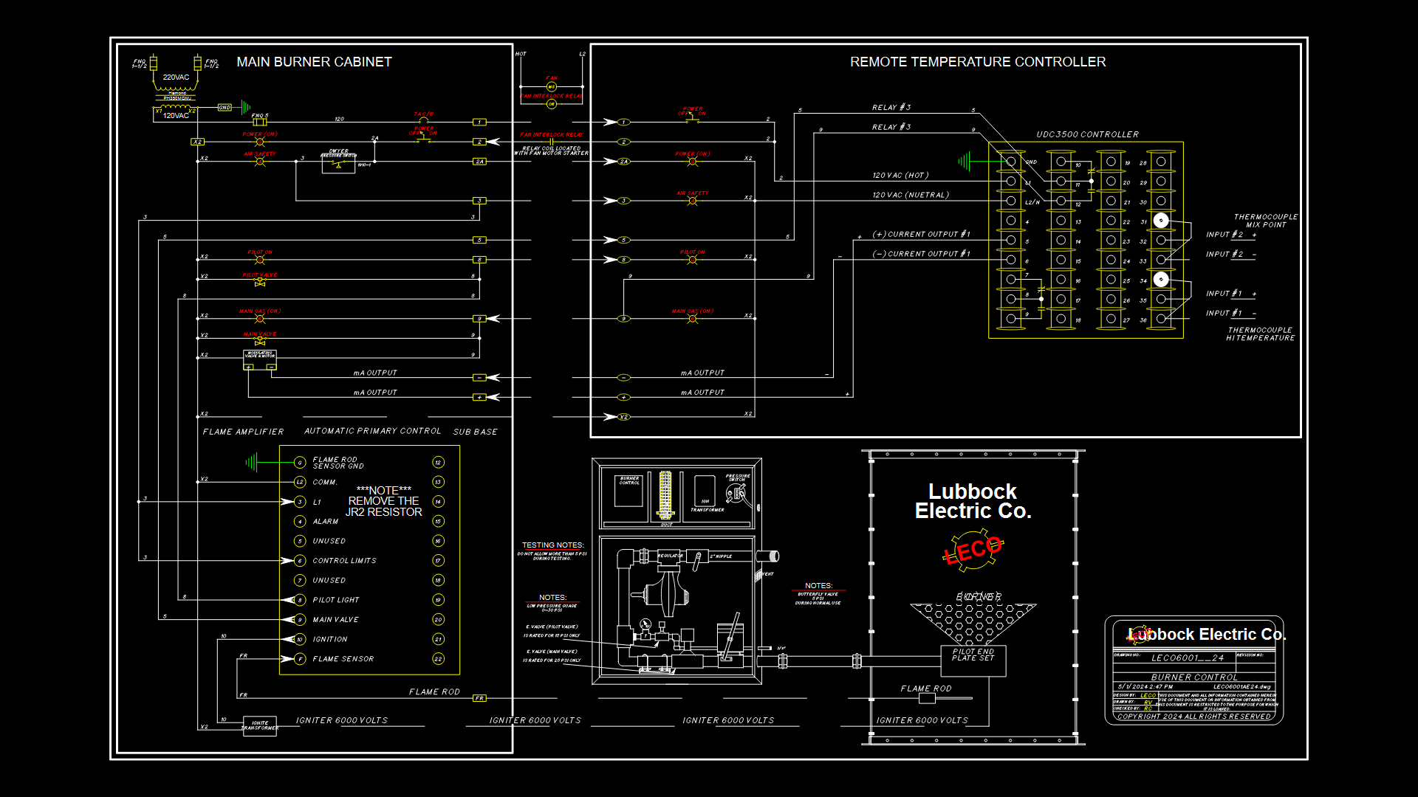Image resolution: width=1418 pixels, height=797 pixels.
Task: Select RELAY COIL LOCATED WITH FAN MOTOR STARTER note
Action: 552,151
